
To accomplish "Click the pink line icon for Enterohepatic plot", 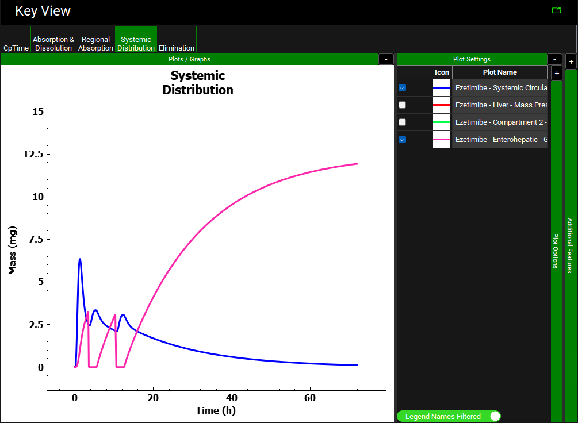I will click(442, 140).
